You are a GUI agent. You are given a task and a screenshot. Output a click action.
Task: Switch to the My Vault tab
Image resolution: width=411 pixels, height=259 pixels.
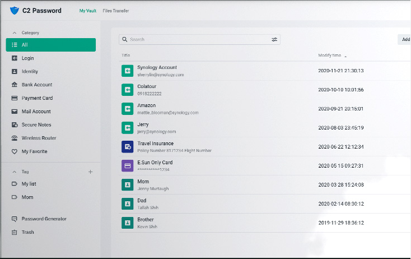[87, 11]
